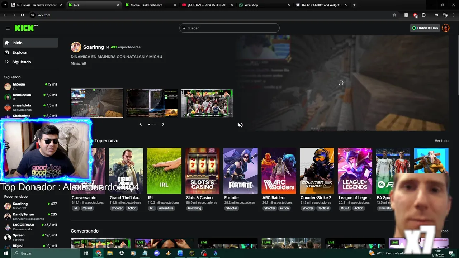Image resolution: width=459 pixels, height=258 pixels.
Task: Open LACOBRAAA in Recomendado list
Action: coord(30,227)
